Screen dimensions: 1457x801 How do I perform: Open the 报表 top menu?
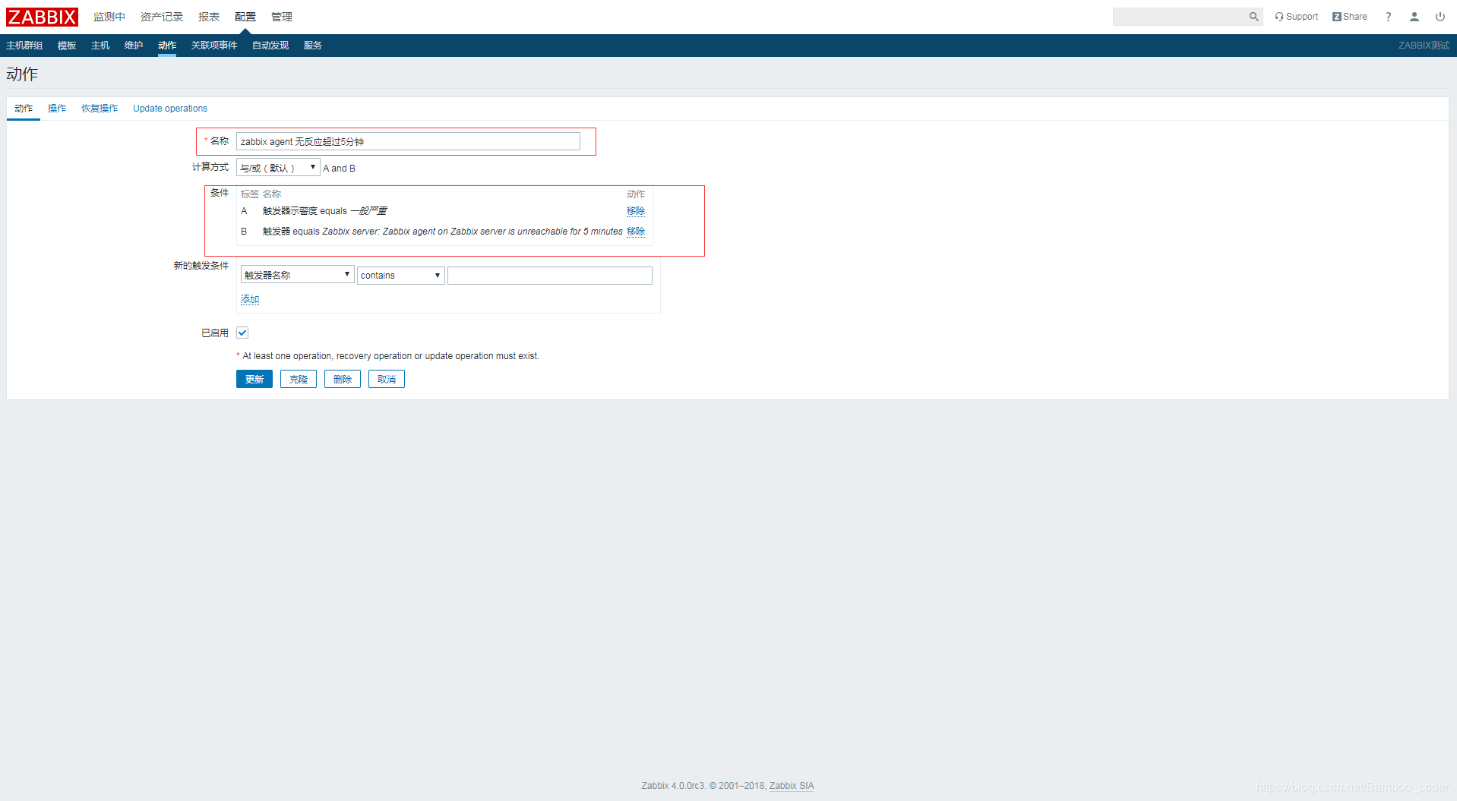pos(209,17)
